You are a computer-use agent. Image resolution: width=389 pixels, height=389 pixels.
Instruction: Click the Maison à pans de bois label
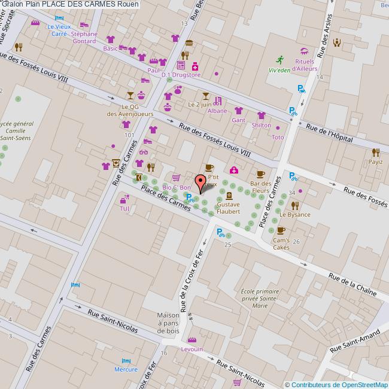coord(168,323)
